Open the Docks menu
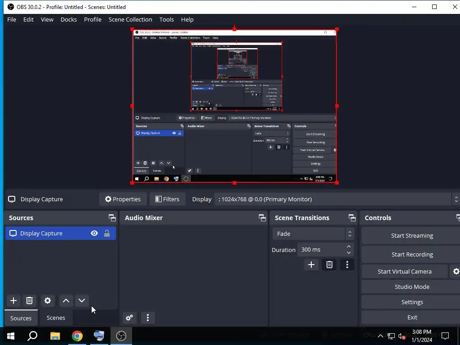Image resolution: width=460 pixels, height=345 pixels. (x=69, y=19)
